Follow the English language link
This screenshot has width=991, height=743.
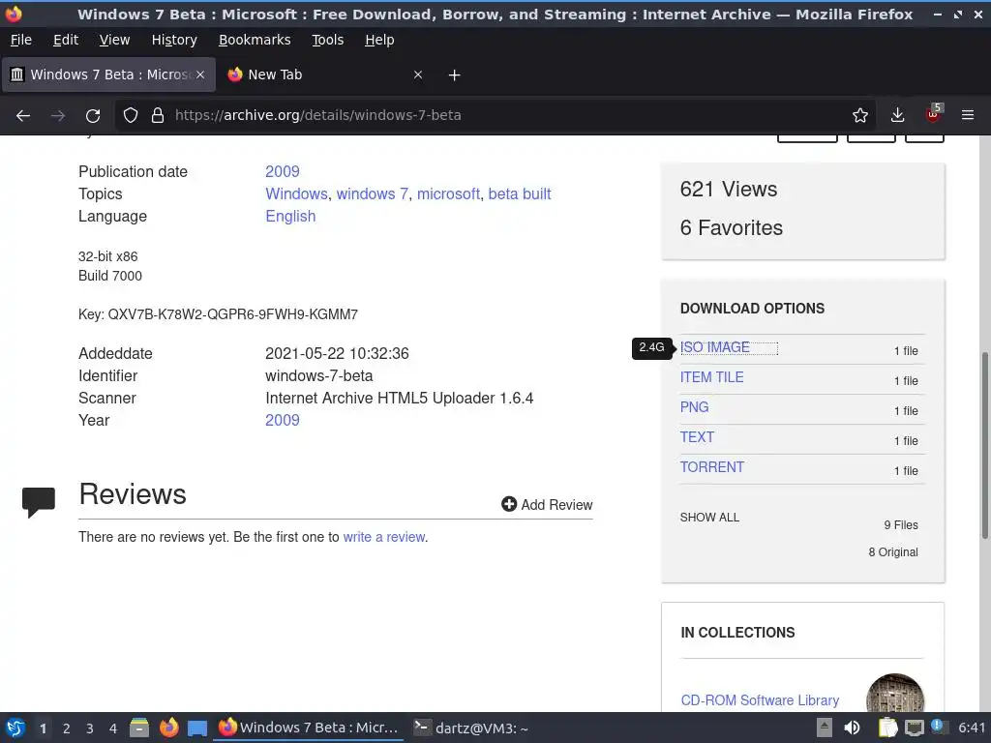290,216
